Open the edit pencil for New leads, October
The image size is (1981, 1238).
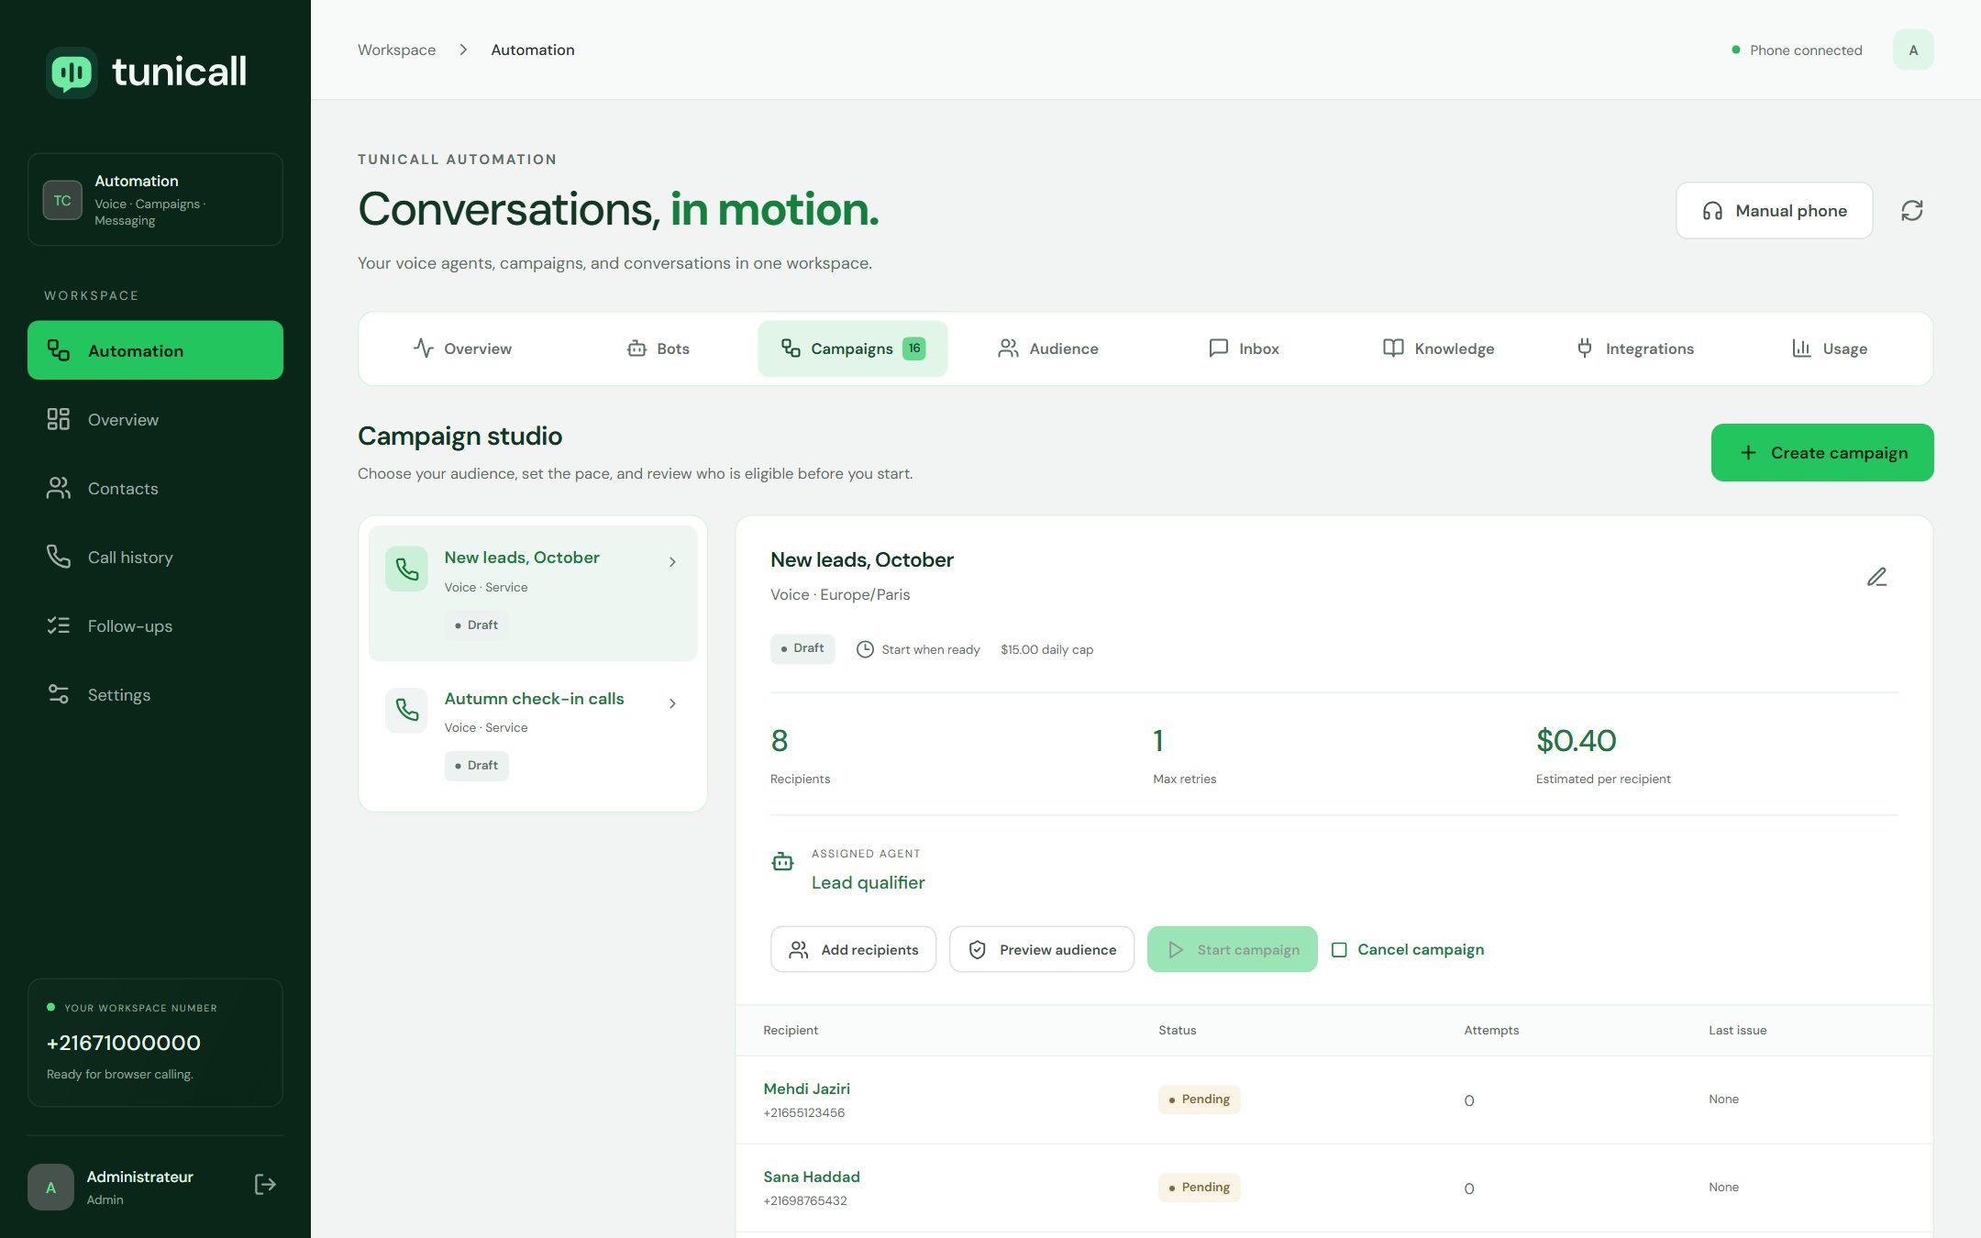click(1876, 577)
